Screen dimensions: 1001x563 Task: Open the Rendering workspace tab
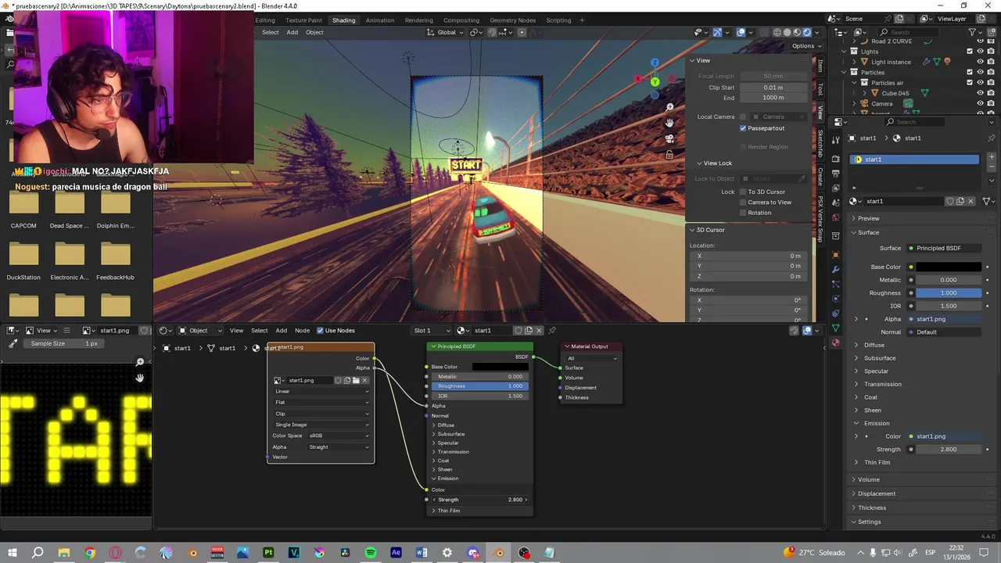tap(419, 20)
